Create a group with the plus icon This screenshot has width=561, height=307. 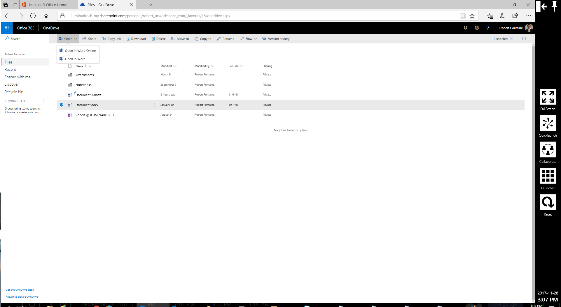click(44, 101)
